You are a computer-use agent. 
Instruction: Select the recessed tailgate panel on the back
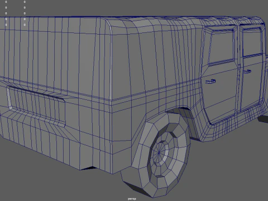tap(36, 106)
